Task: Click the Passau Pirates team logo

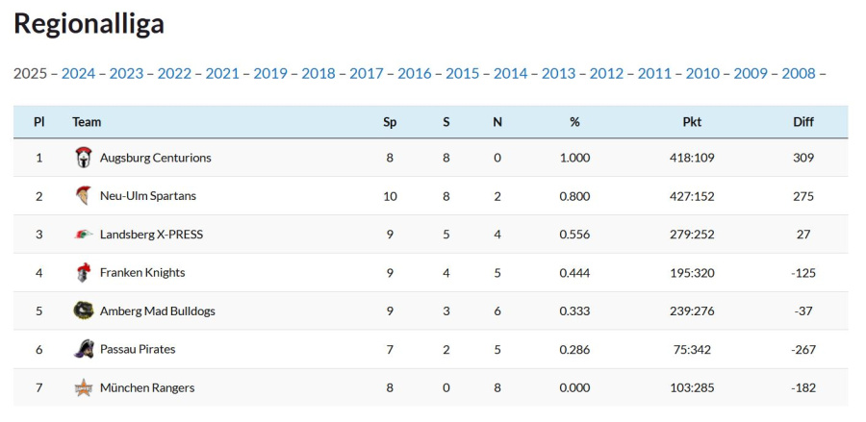Action: click(x=84, y=349)
